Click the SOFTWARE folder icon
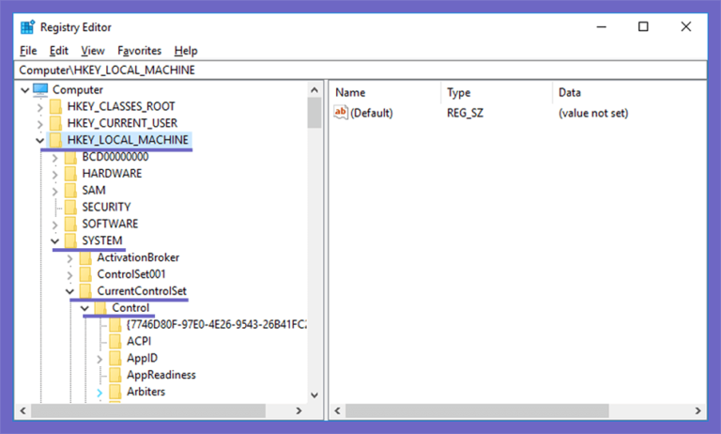Image resolution: width=721 pixels, height=434 pixels. click(70, 224)
